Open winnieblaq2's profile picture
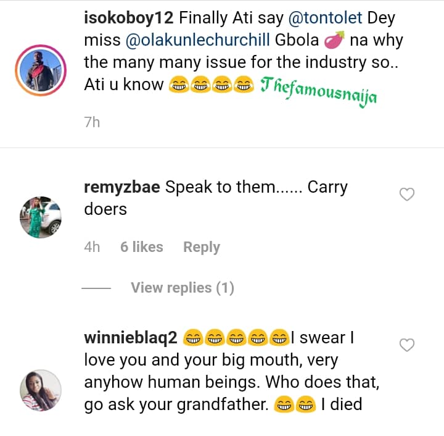Viewport: 444px width, 436px height. click(41, 390)
